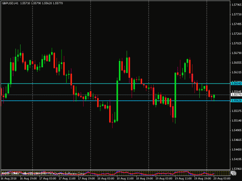Click price axis label 1.57025
This screenshot has height=181, width=242.
237,43
